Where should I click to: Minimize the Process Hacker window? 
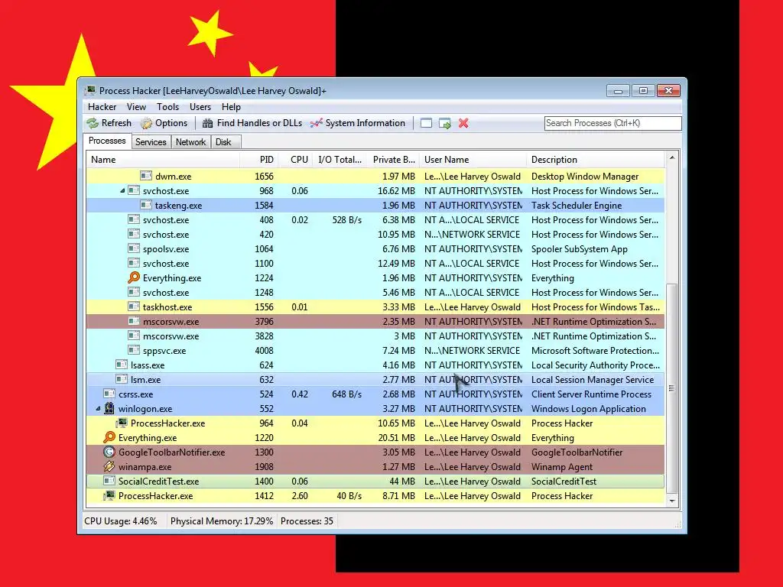pyautogui.click(x=618, y=91)
